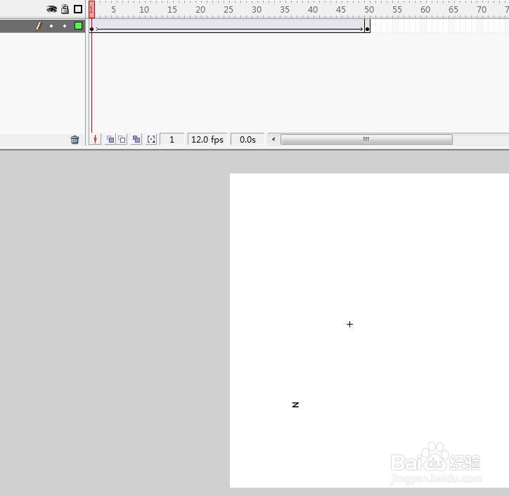Image resolution: width=509 pixels, height=496 pixels.
Task: Click the show all layers as outlines square
Action: [x=78, y=9]
